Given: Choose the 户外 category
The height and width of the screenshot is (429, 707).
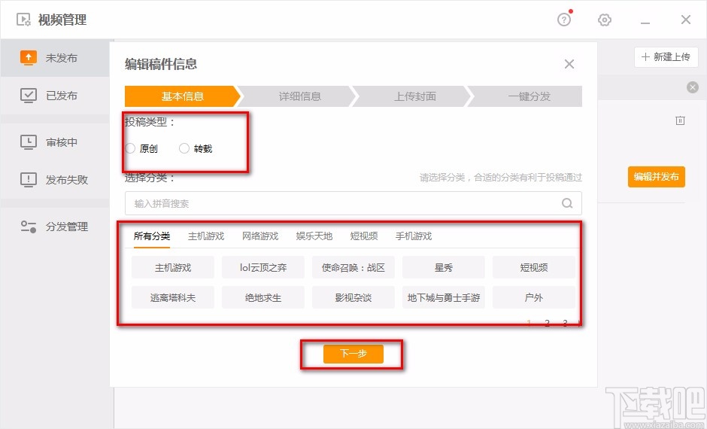Looking at the screenshot, I should pos(534,298).
